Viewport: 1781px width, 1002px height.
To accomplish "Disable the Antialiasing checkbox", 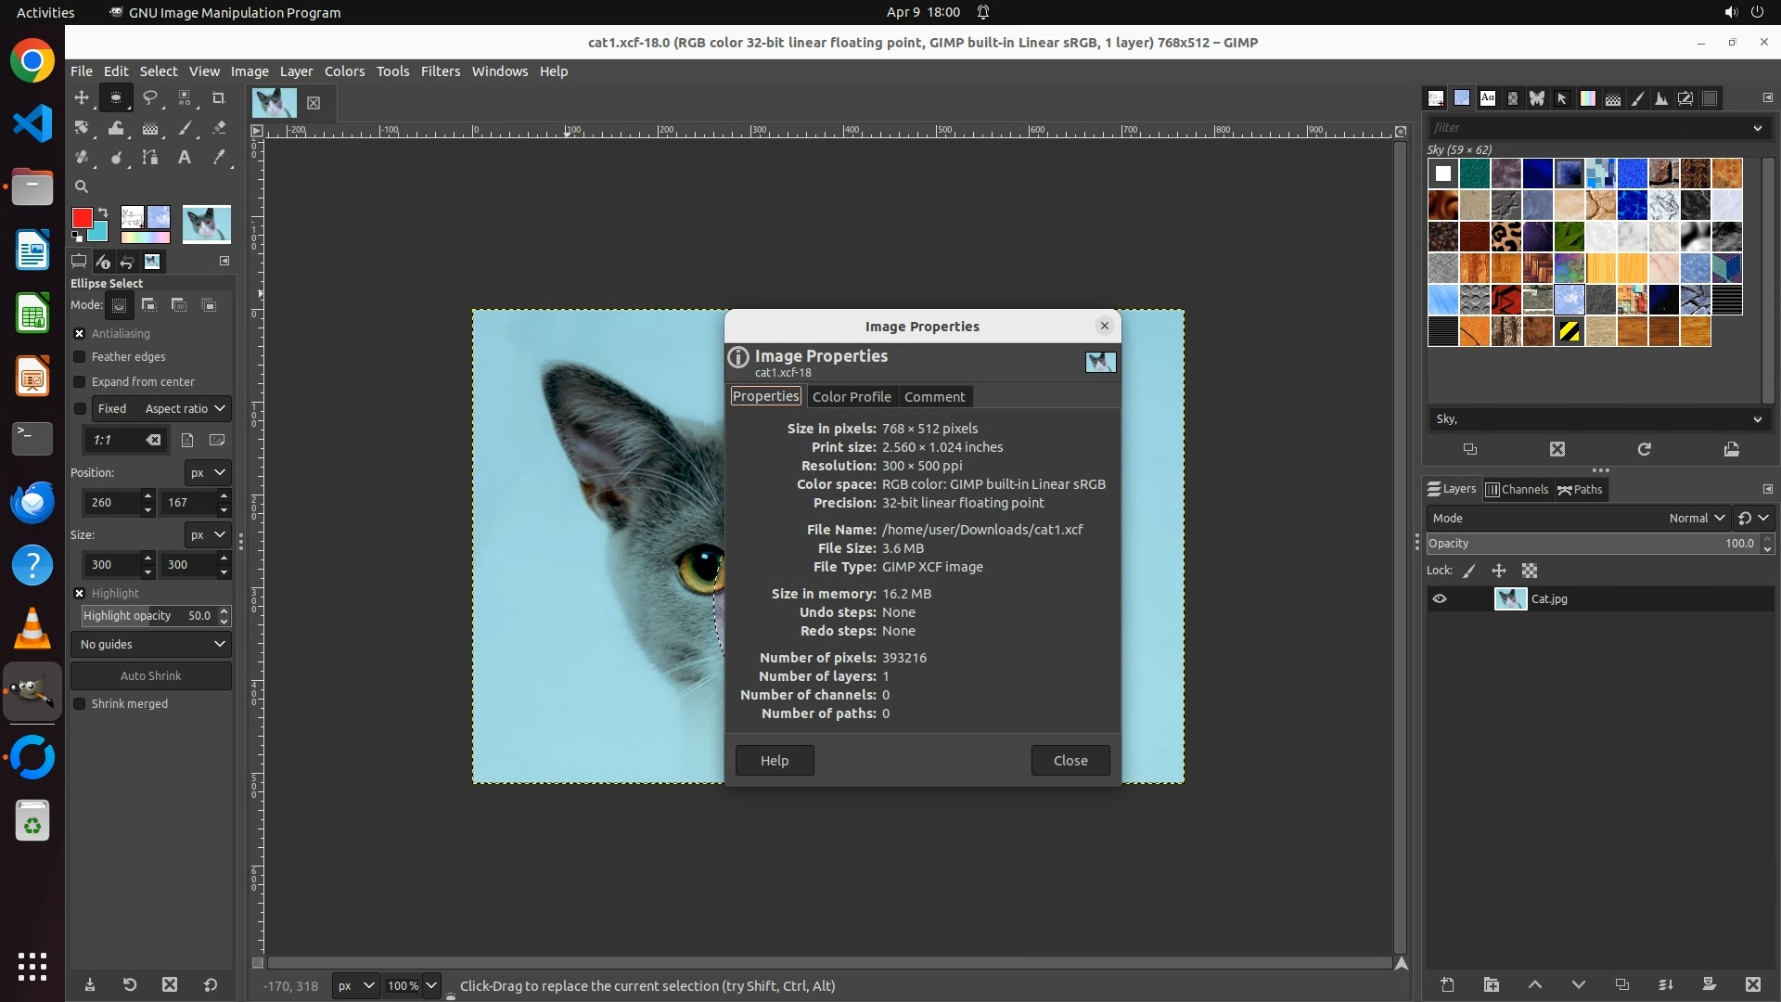I will pyautogui.click(x=80, y=333).
